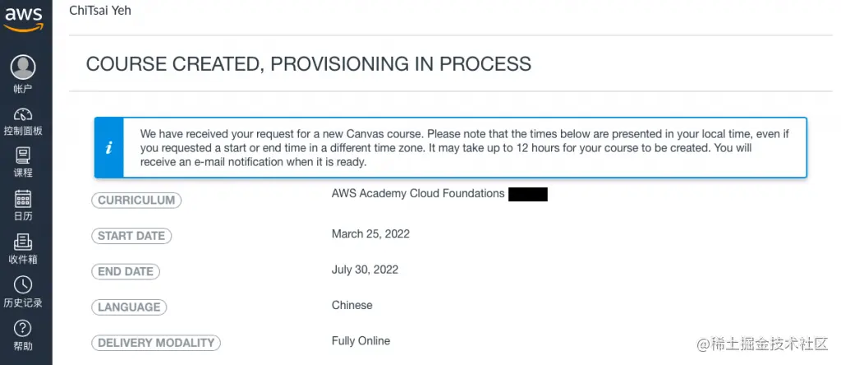Open the Calendar (日历) icon

23,199
